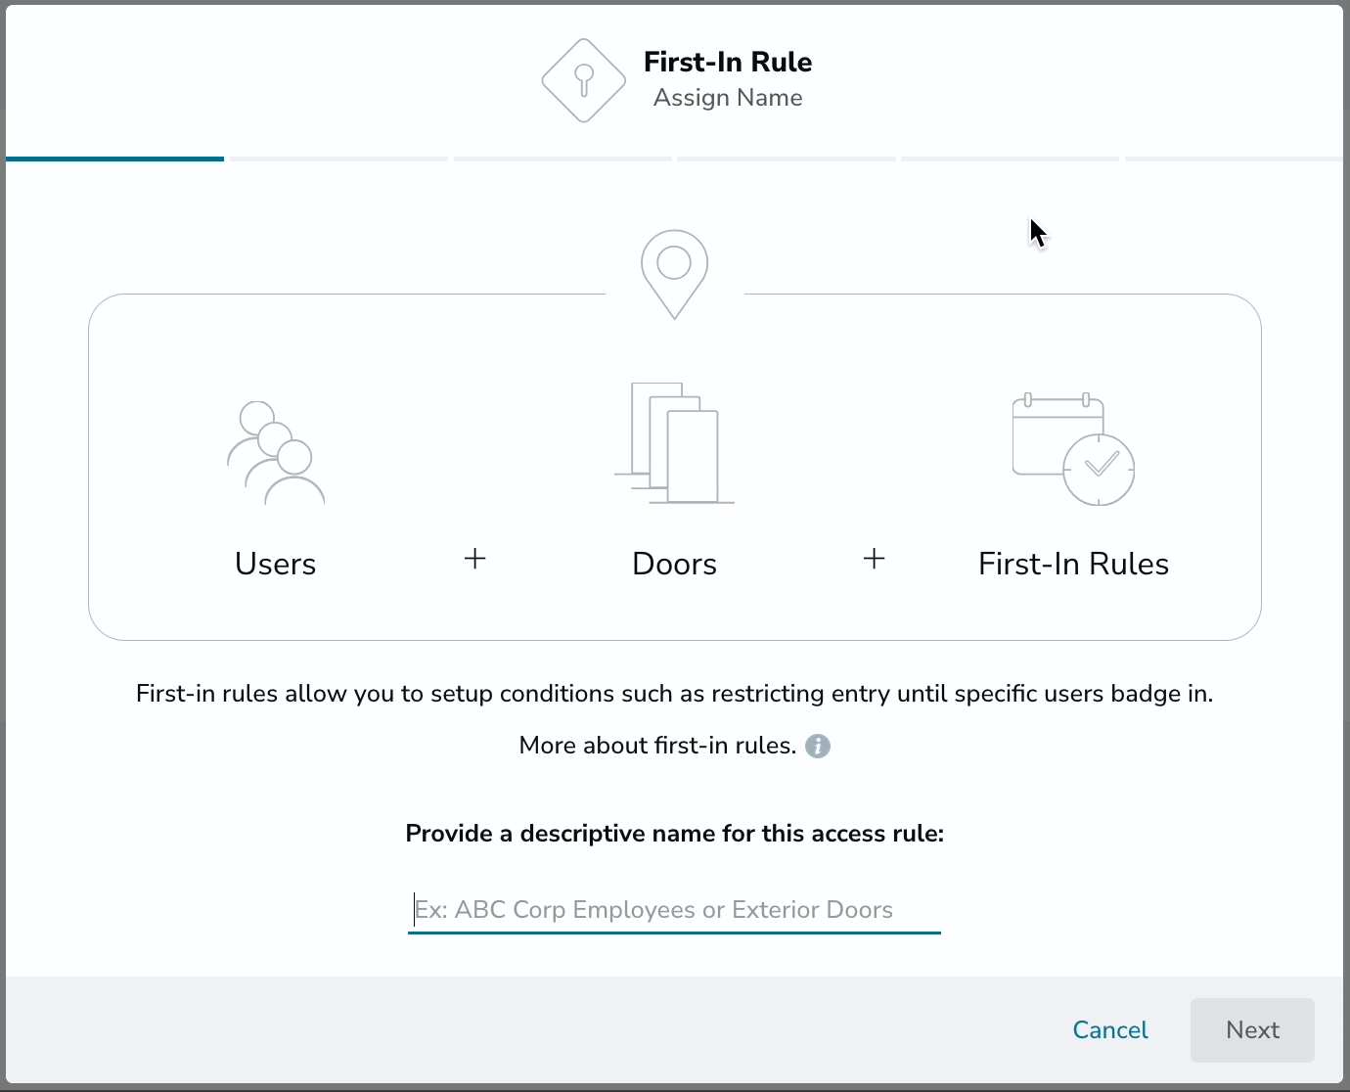This screenshot has height=1092, width=1350.
Task: Click the Doors label
Action: [674, 565]
